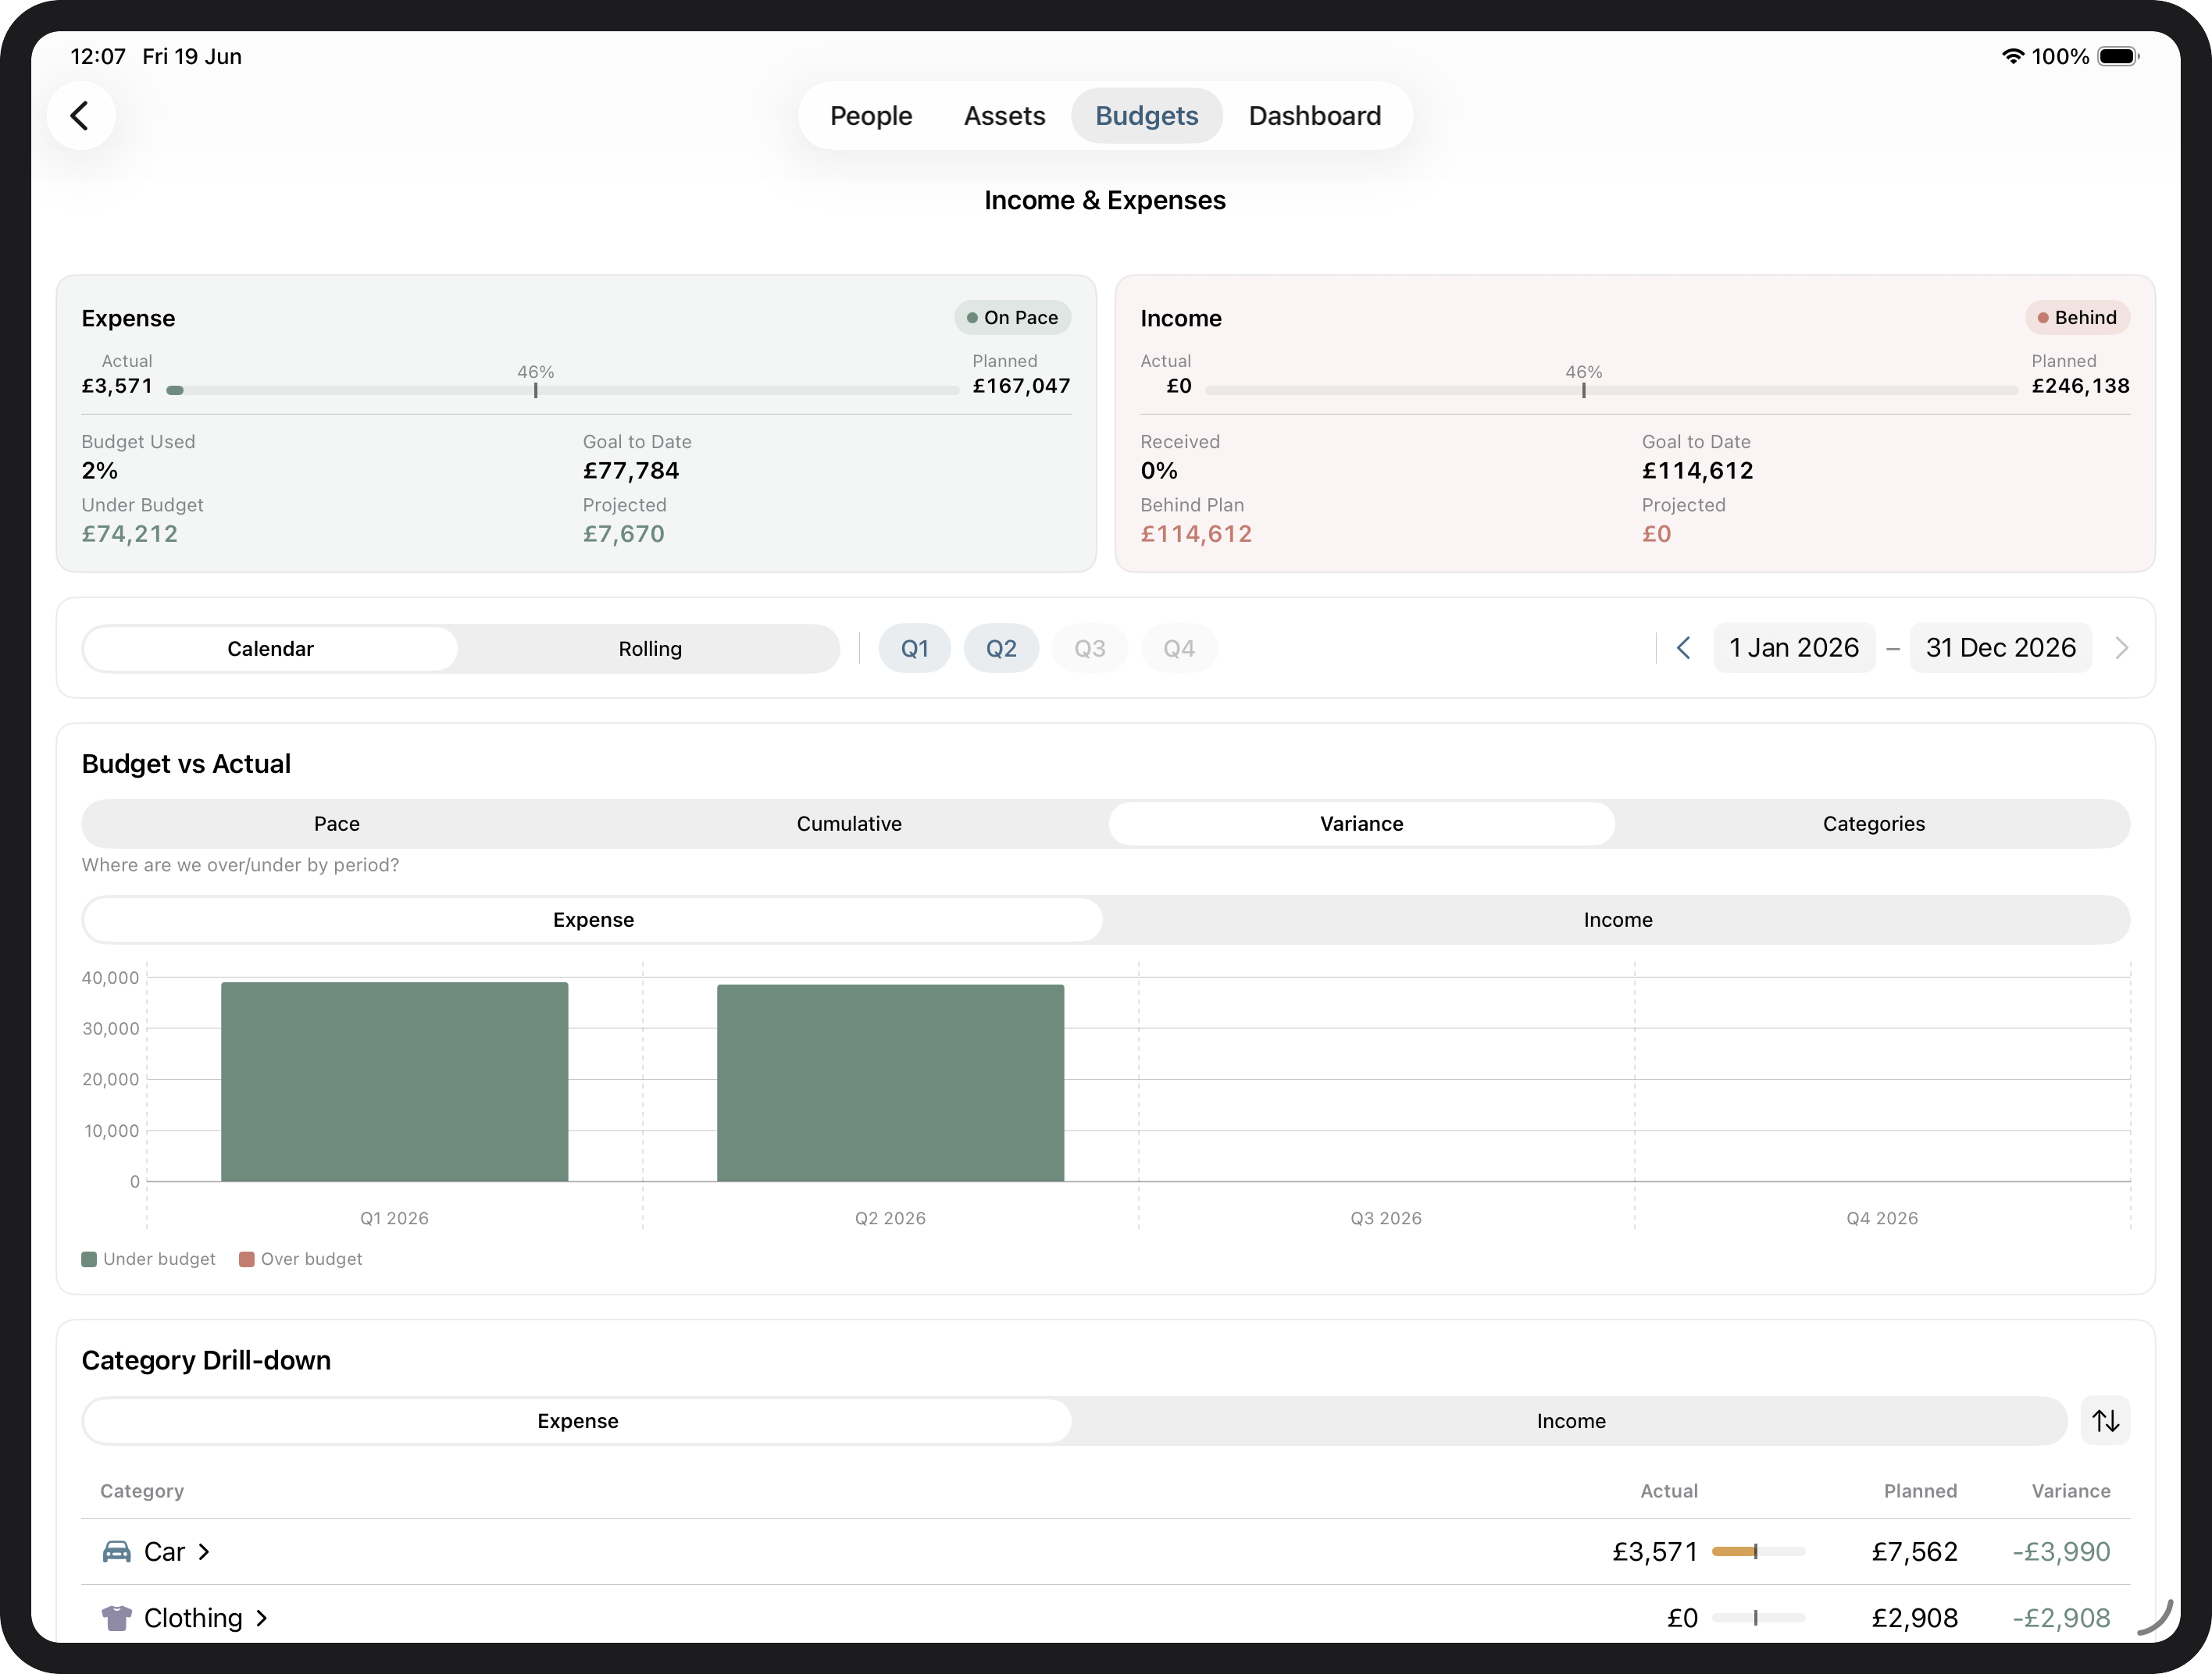Screen dimensions: 2212x1674
Task: Select Calendar period mode
Action: pyautogui.click(x=270, y=649)
